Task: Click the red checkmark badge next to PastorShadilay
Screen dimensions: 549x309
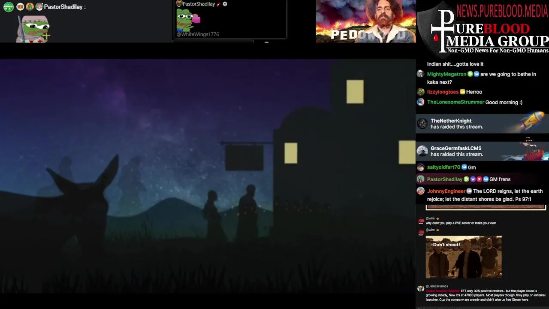Action: [x=218, y=4]
